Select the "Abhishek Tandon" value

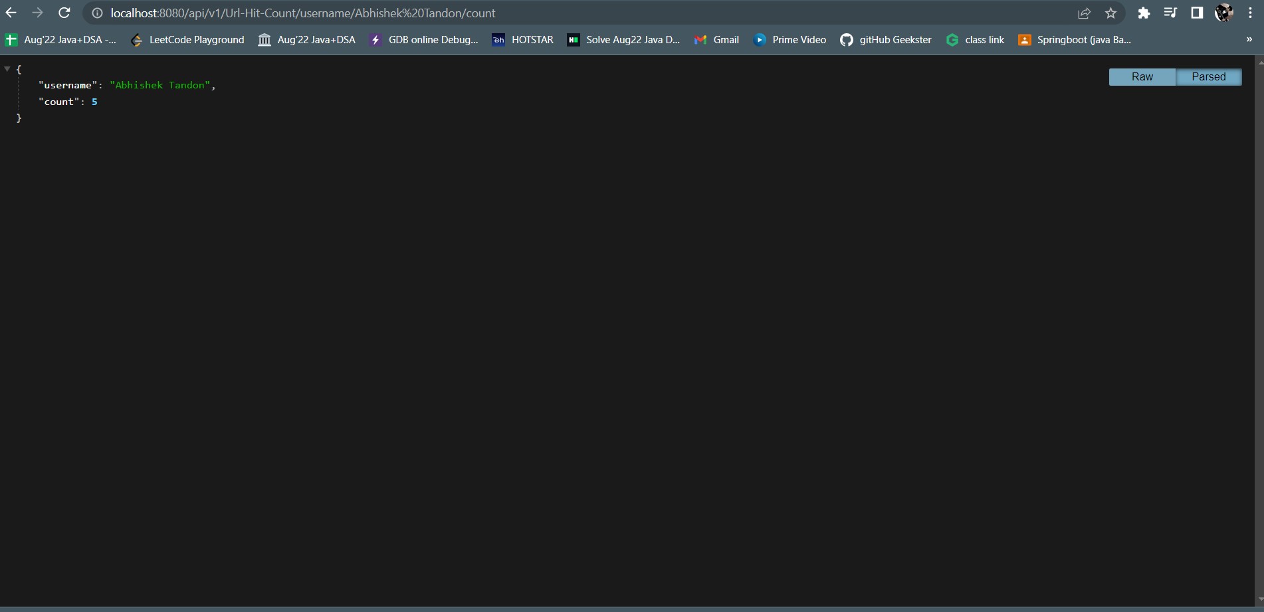point(160,85)
